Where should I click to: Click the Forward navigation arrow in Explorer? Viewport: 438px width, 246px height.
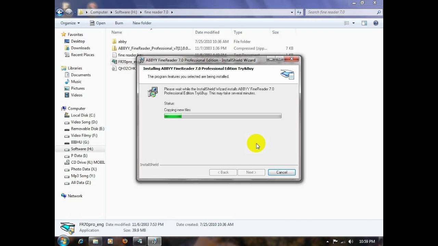68,12
